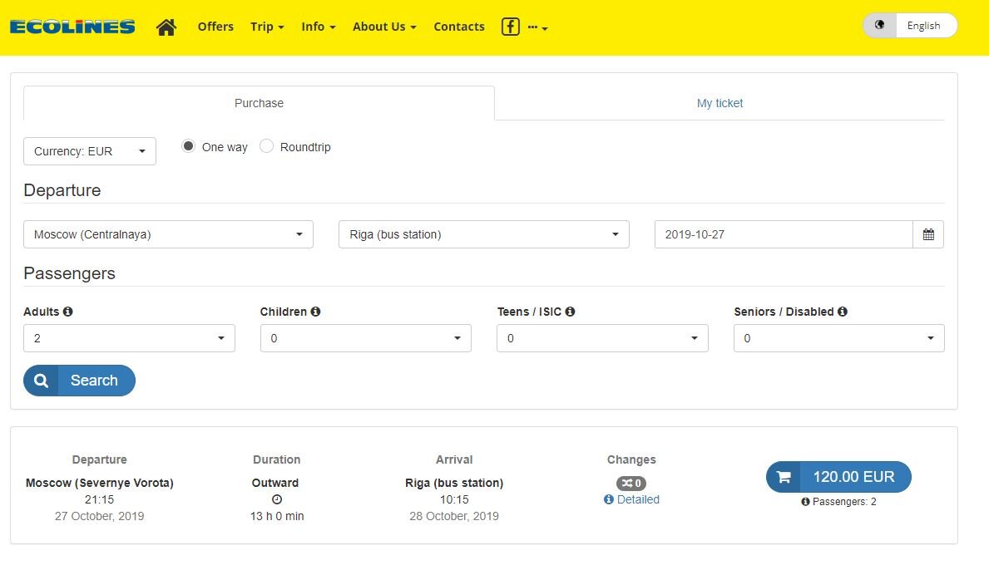Open the Adults count dropdown
989x565 pixels.
click(129, 338)
